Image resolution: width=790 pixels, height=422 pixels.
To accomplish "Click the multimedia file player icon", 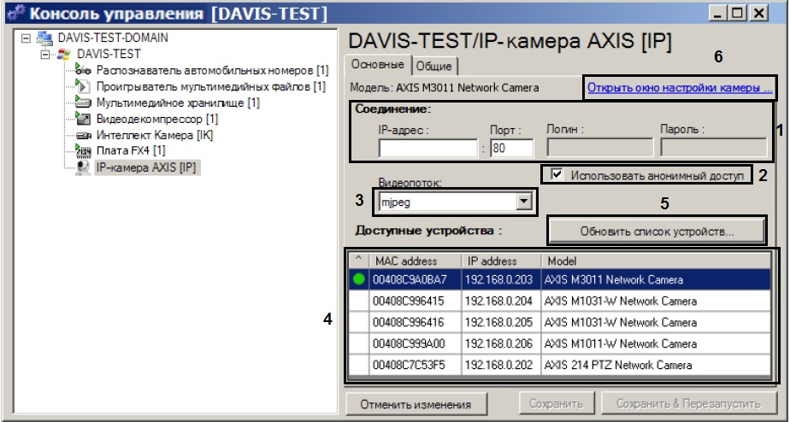I will 83,85.
